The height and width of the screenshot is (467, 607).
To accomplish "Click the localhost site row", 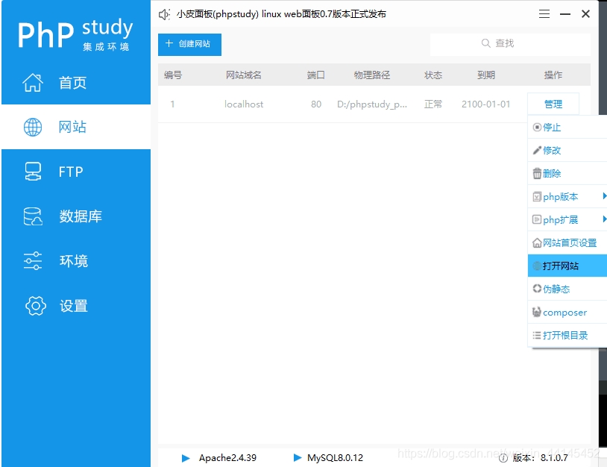I will tap(244, 104).
